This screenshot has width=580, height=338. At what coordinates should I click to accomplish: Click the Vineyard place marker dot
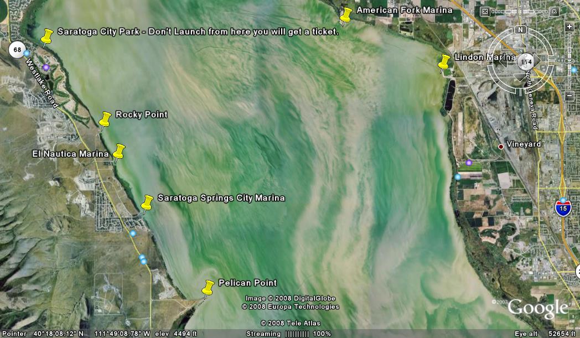[x=501, y=147]
